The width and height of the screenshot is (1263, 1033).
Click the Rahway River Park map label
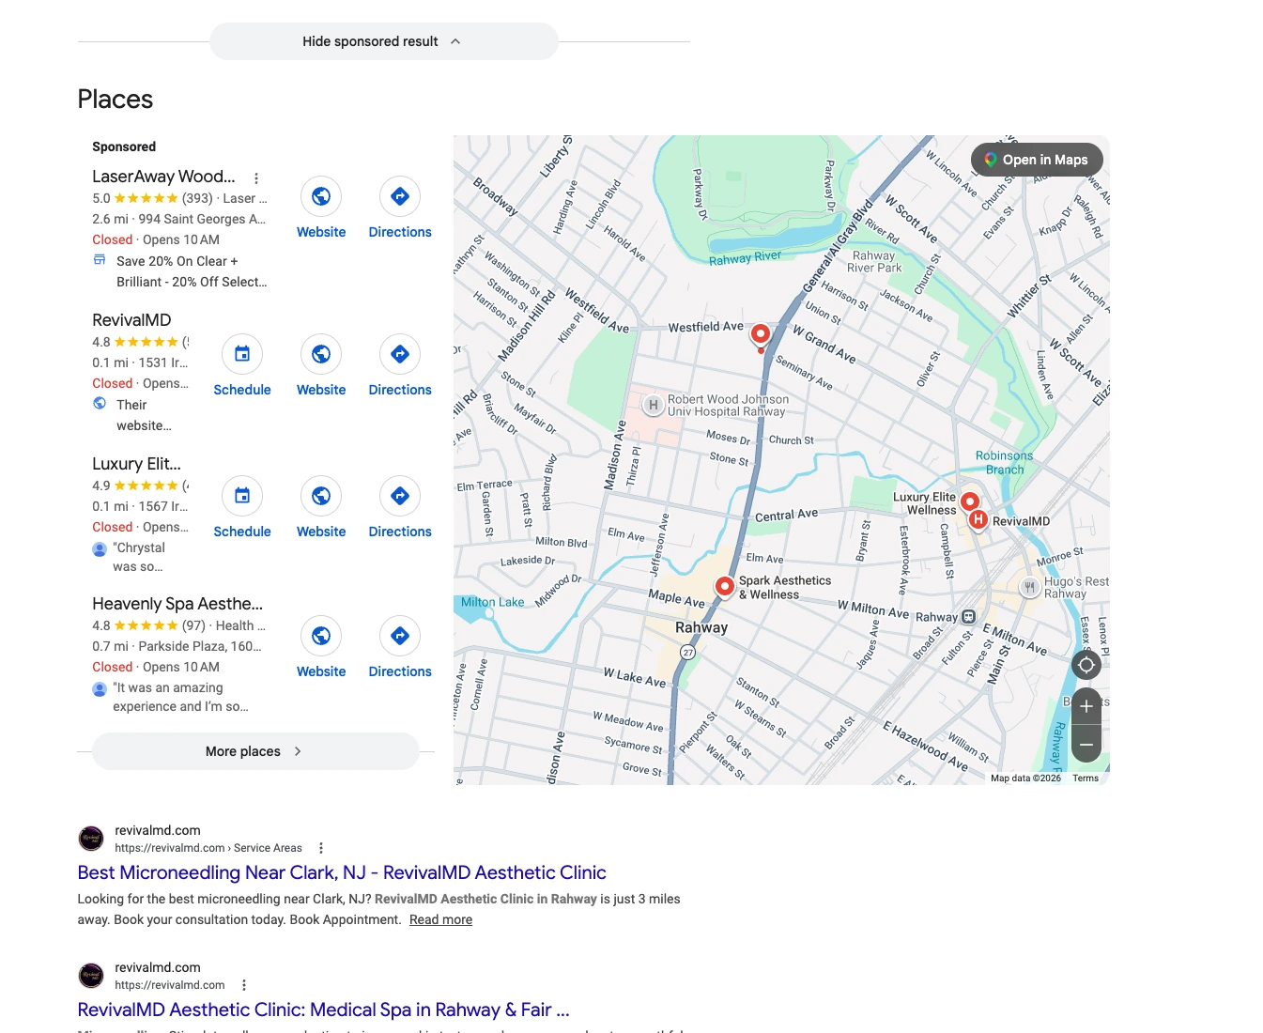tap(874, 262)
